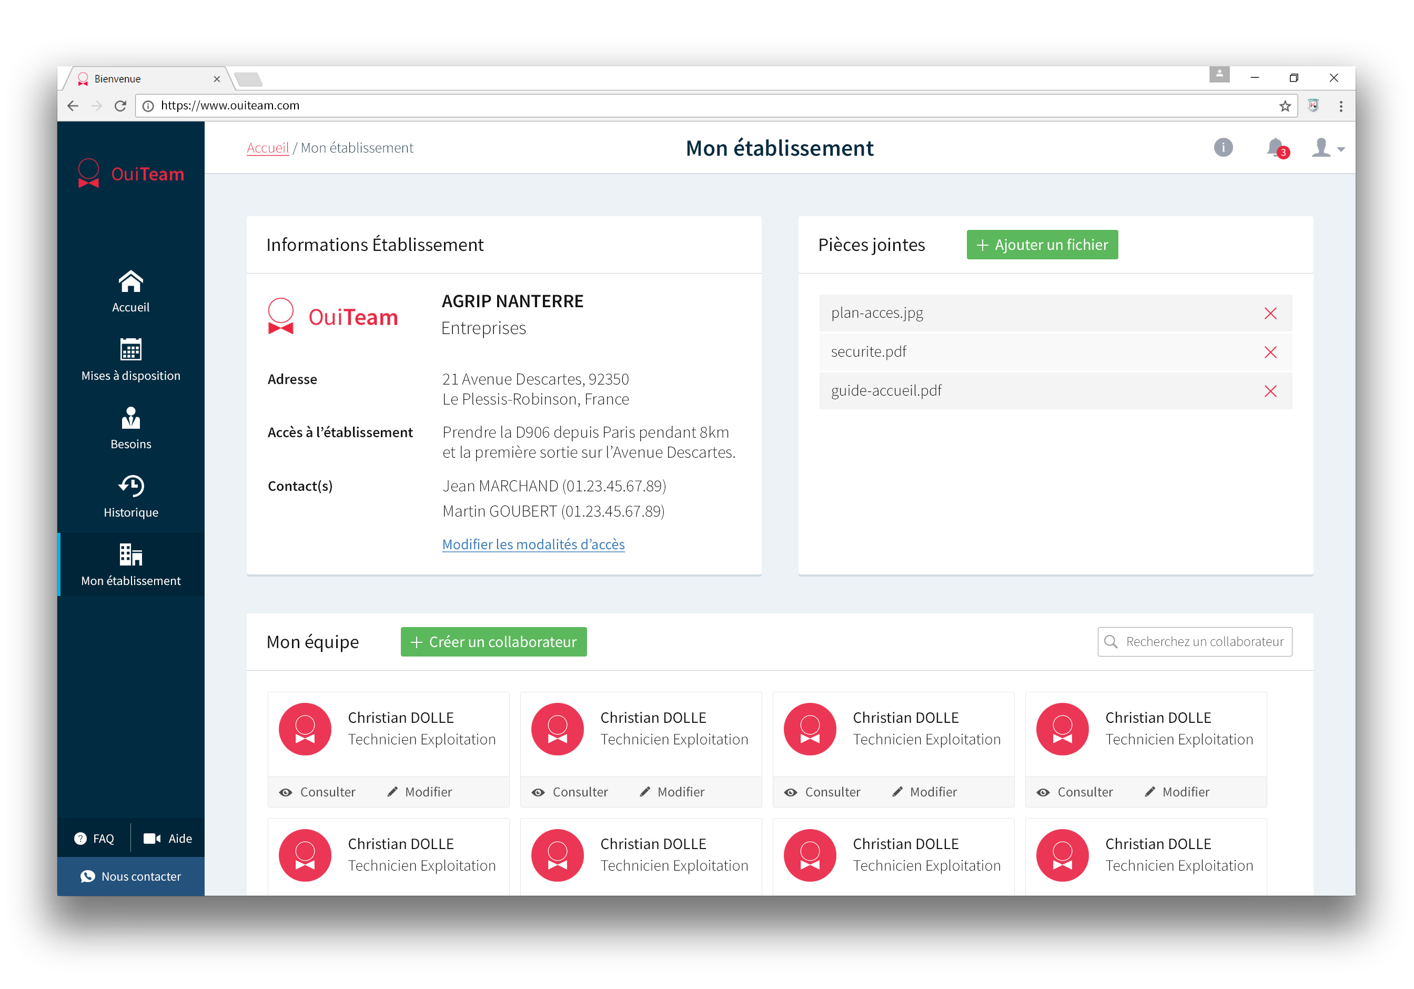Screen dimensions: 1414x989
Task: Go to Besoins in the sidebar
Action: 130,427
